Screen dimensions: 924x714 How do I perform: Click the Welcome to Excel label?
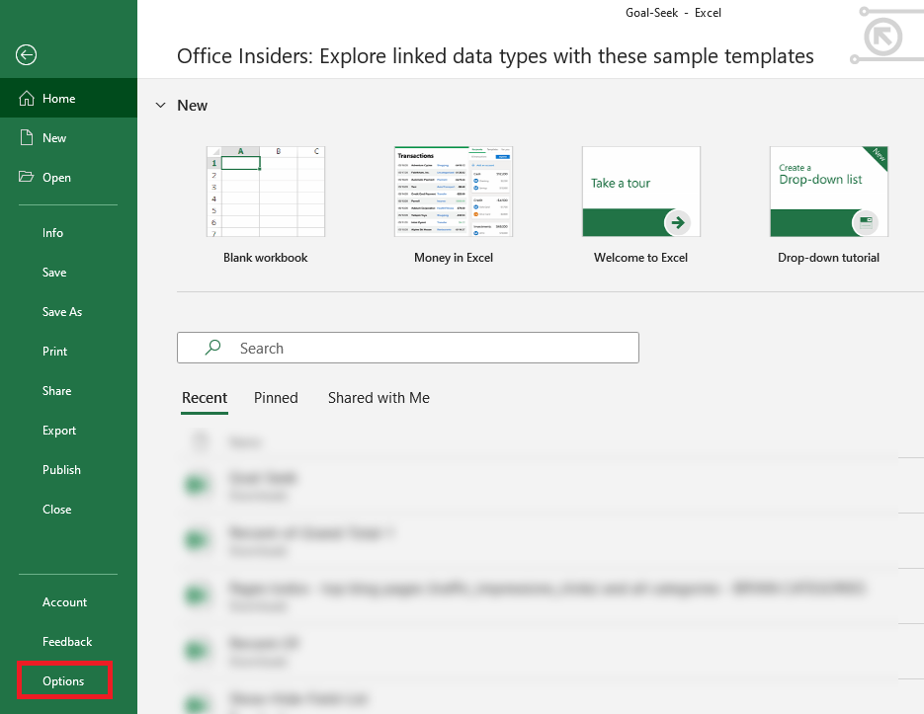[x=640, y=258]
